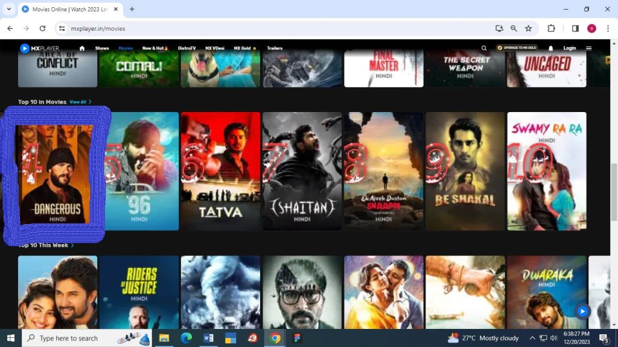Open the Comali movie poster
The width and height of the screenshot is (618, 347).
(139, 69)
